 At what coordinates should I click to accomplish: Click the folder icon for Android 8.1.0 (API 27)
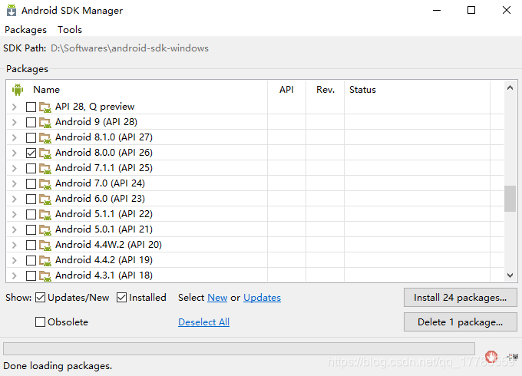tap(45, 137)
